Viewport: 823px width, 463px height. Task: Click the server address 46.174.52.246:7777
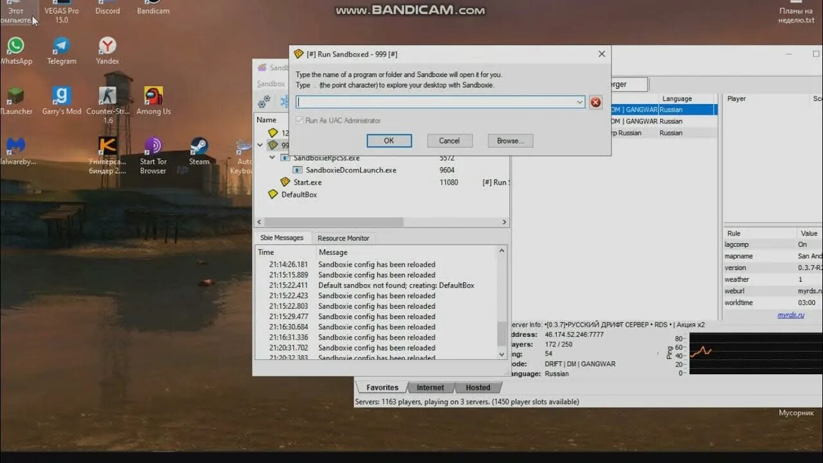tap(574, 335)
